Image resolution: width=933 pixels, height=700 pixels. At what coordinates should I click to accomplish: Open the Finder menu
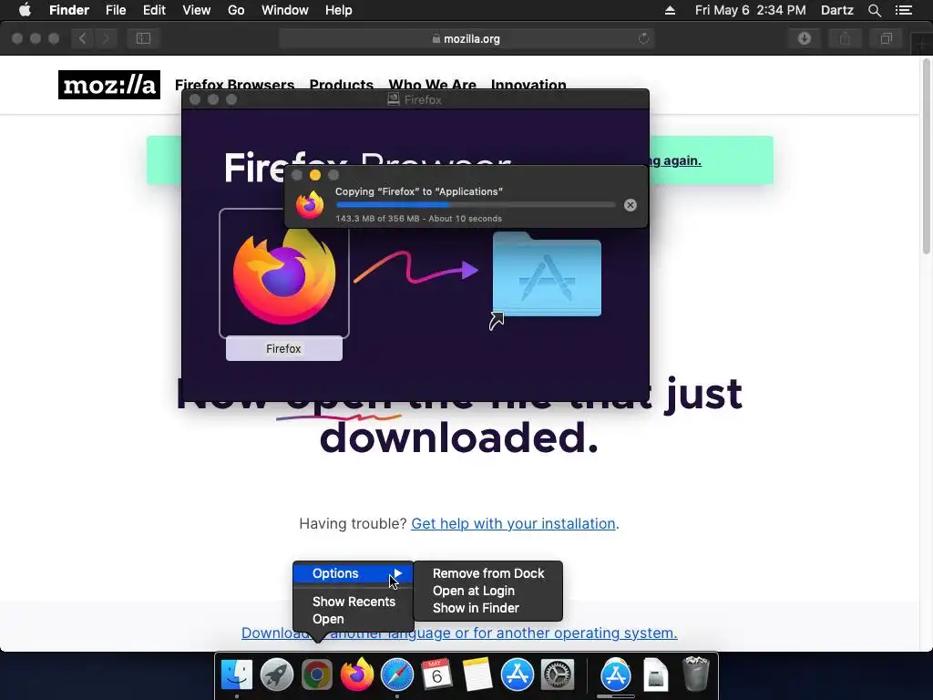[x=69, y=10]
